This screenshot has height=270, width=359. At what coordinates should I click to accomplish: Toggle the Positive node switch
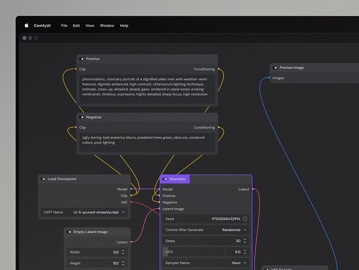(82, 59)
